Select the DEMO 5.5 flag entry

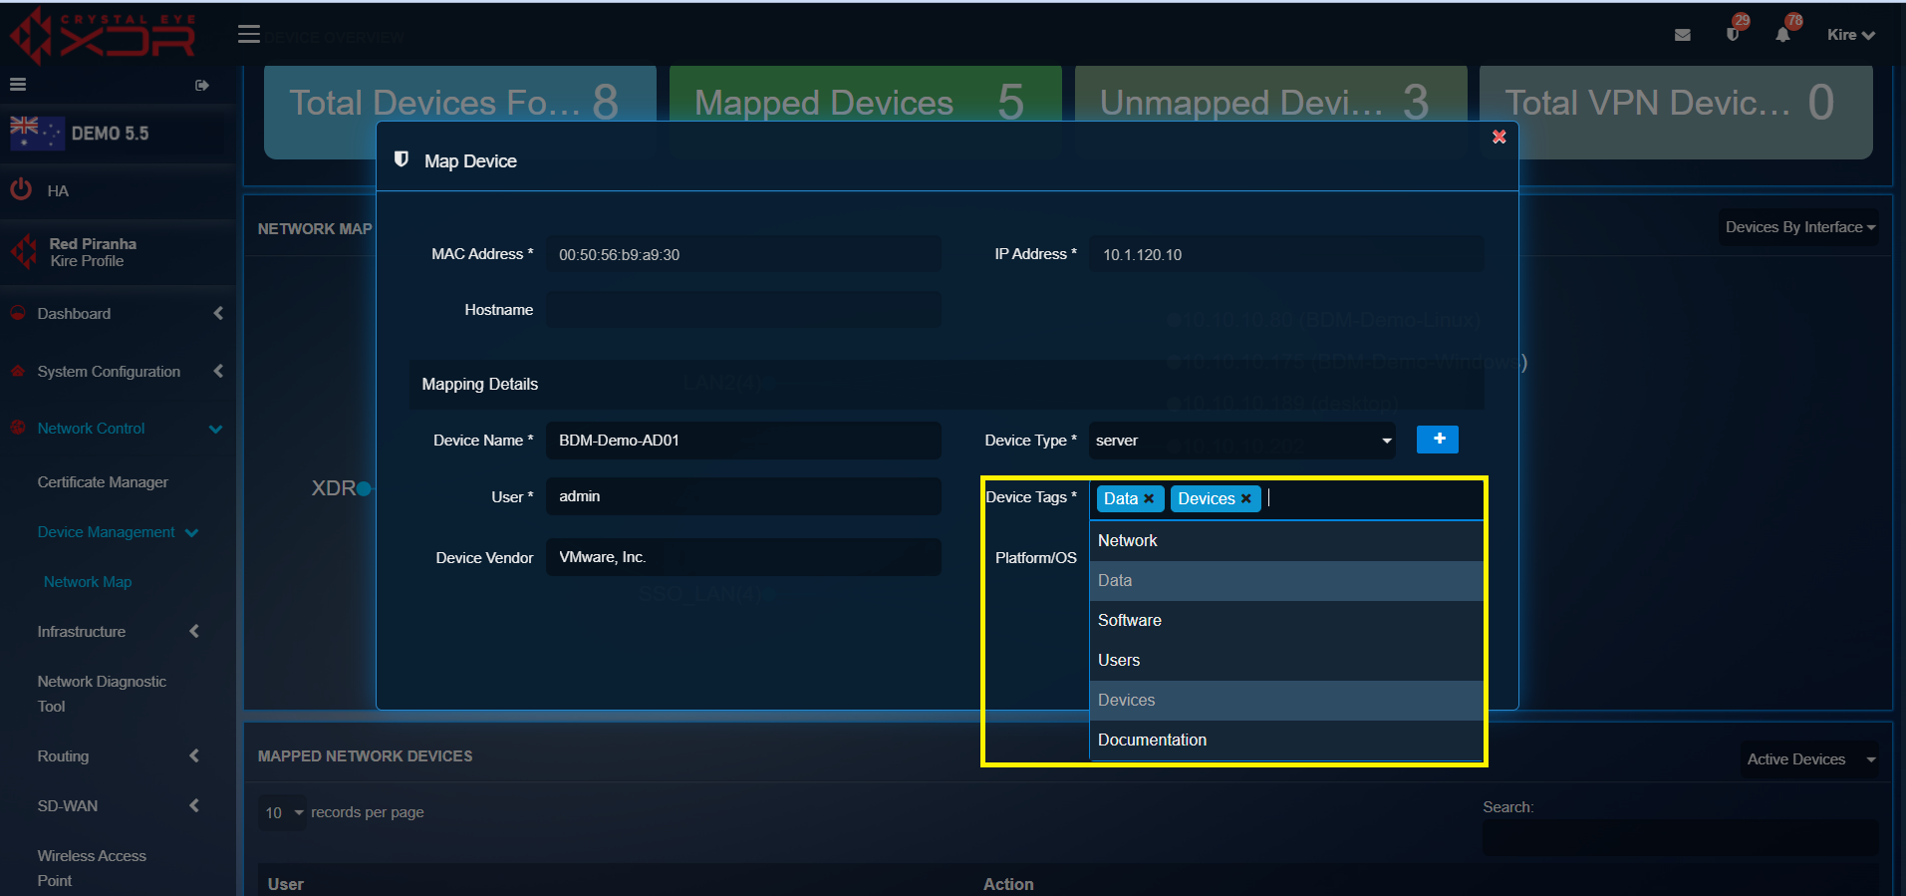pos(80,133)
